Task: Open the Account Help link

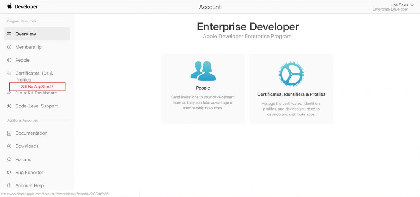Action: click(29, 186)
